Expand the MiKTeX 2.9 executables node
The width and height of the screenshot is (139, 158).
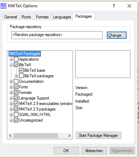[11, 104]
